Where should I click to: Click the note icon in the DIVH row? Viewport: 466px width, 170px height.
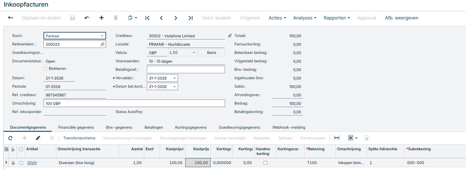[x=21, y=163]
